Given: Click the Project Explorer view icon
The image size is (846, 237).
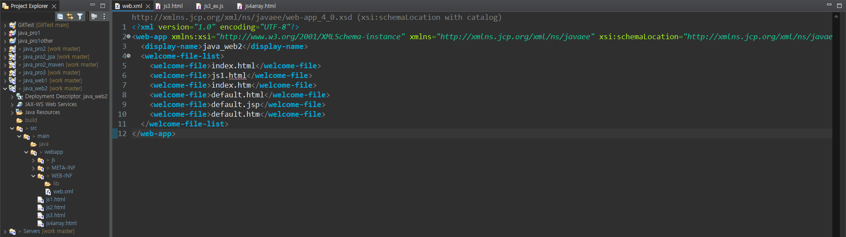Looking at the screenshot, I should [5, 6].
